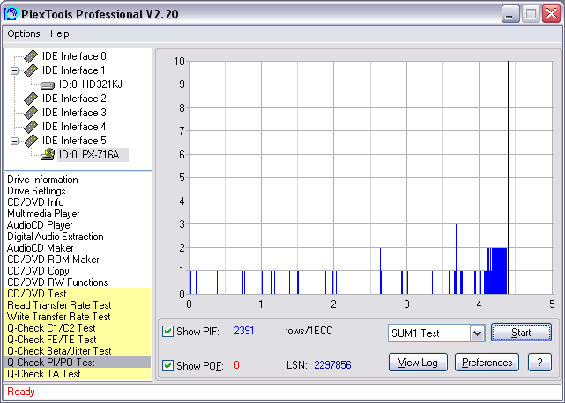Collapse the IDE Interface 5 tree node
This screenshot has width=565, height=403.
point(14,141)
